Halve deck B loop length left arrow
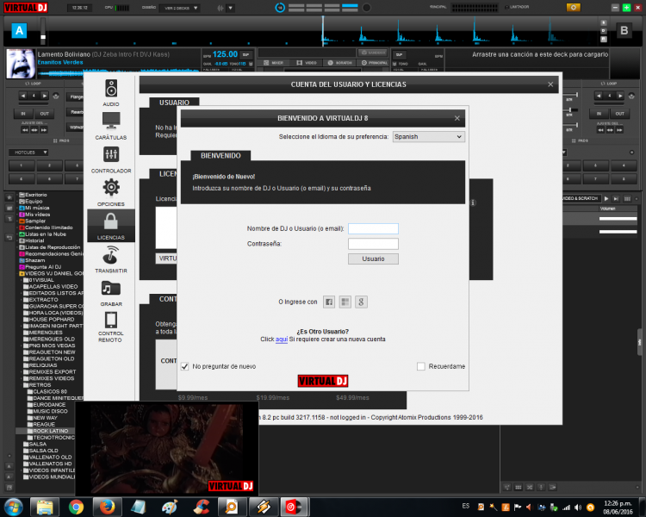 599,96
